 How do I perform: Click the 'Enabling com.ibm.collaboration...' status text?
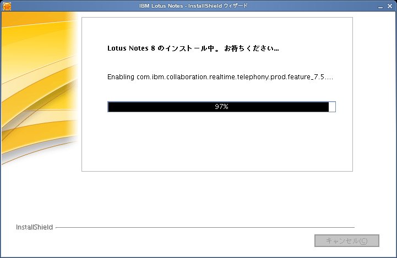click(x=220, y=77)
